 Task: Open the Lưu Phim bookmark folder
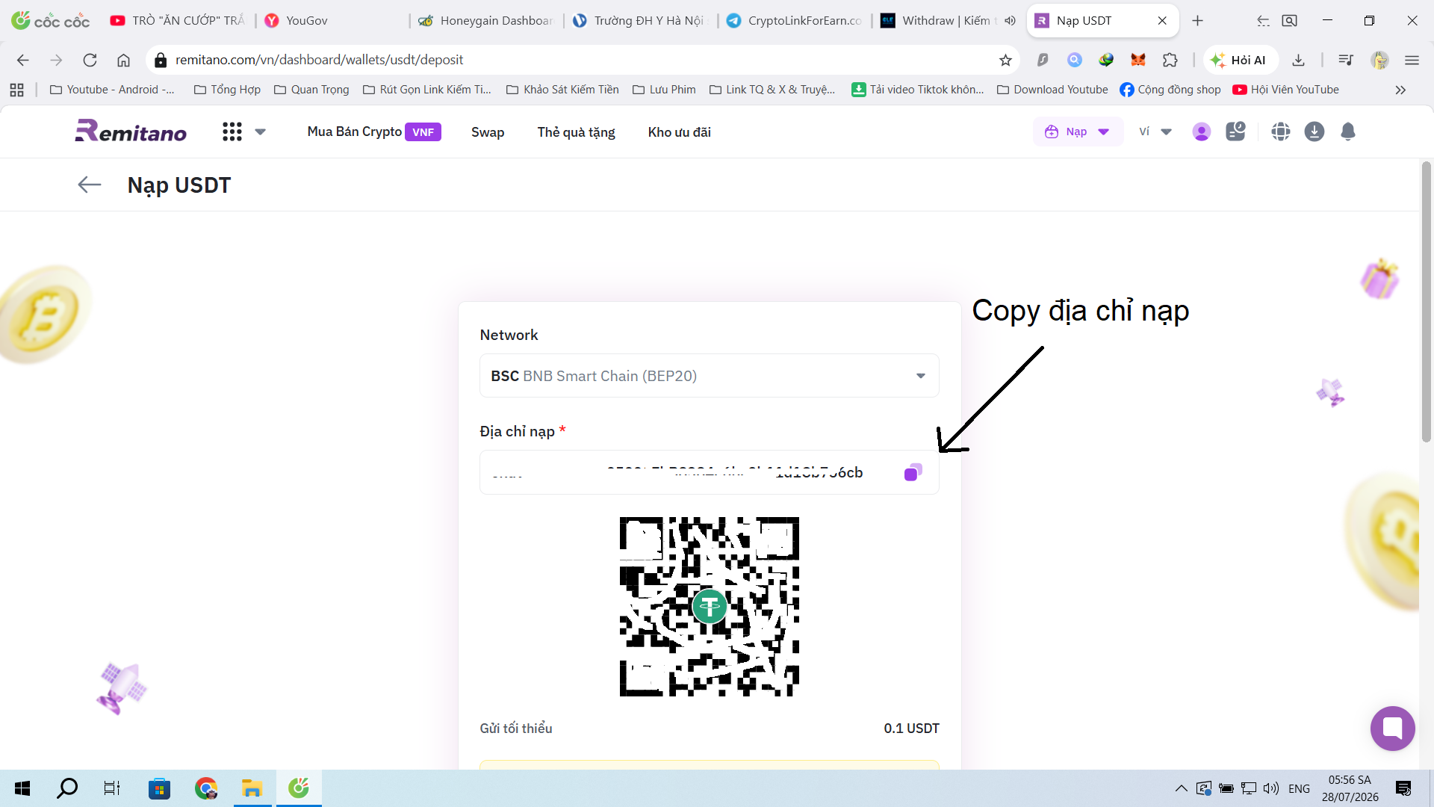(x=664, y=90)
